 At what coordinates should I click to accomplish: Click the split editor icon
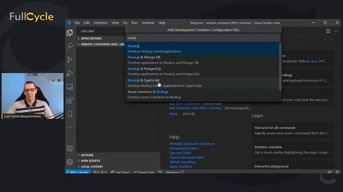[x=328, y=31]
